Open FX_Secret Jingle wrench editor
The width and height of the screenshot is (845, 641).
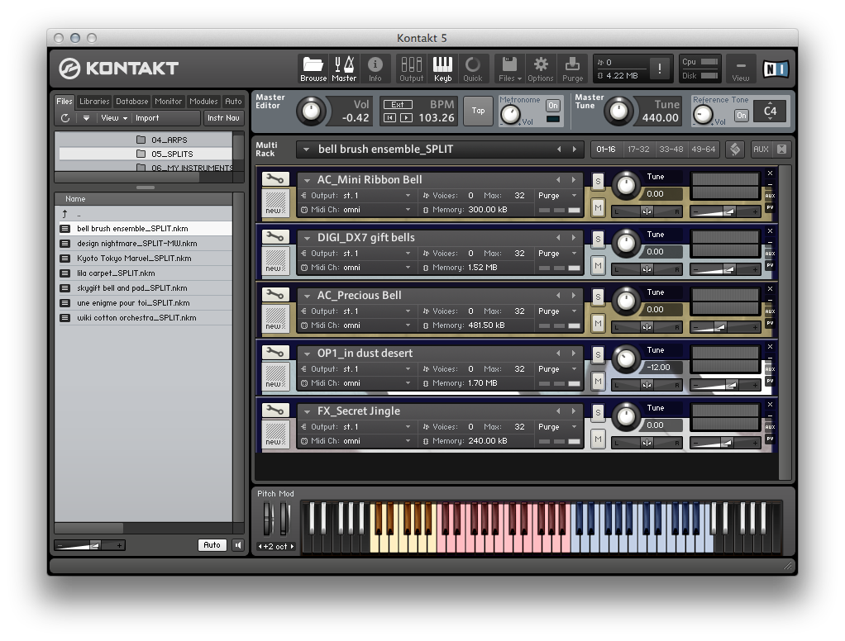click(x=275, y=410)
